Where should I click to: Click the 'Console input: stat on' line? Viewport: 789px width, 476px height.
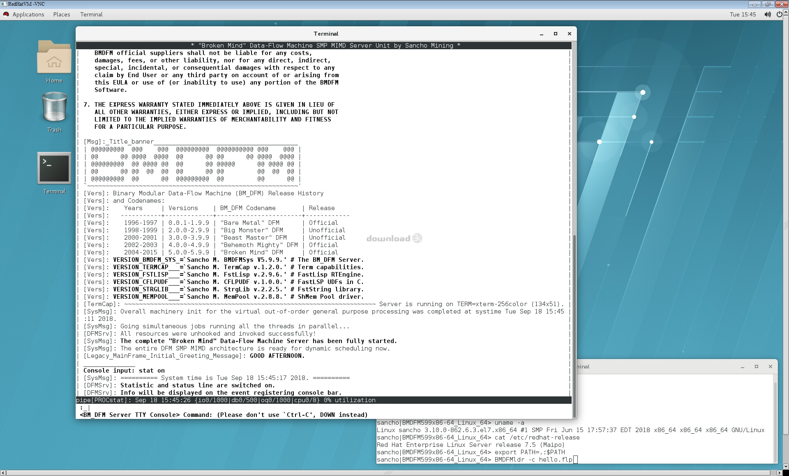pyautogui.click(x=124, y=371)
